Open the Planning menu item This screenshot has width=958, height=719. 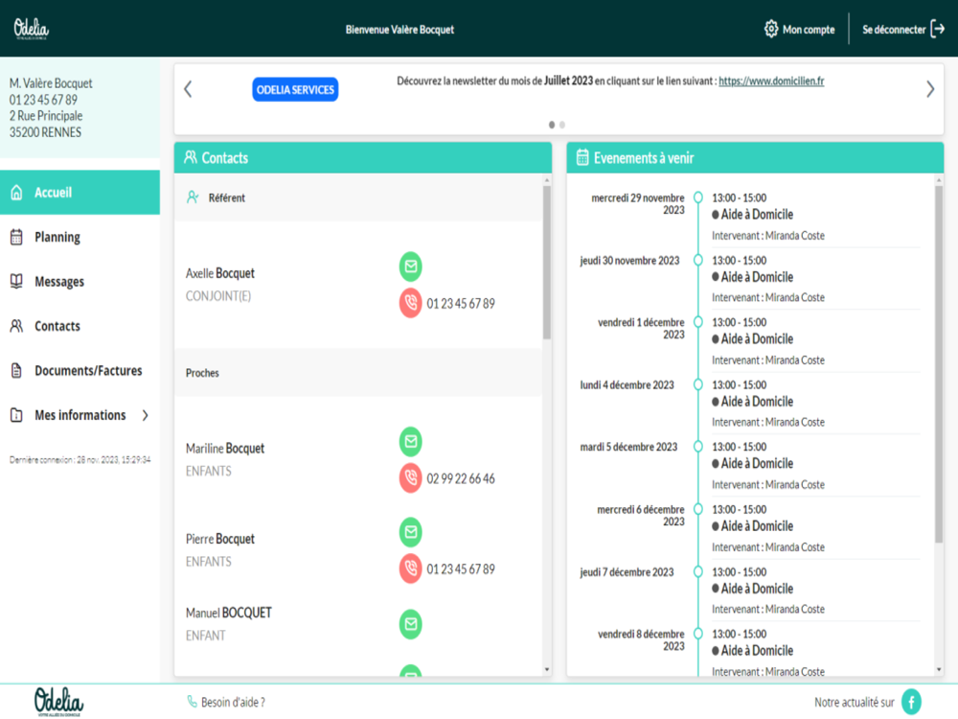[x=80, y=237]
